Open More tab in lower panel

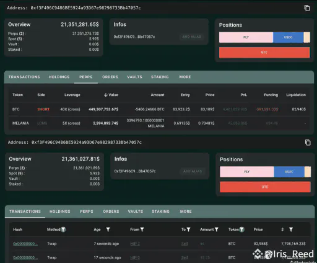pyautogui.click(x=186, y=212)
